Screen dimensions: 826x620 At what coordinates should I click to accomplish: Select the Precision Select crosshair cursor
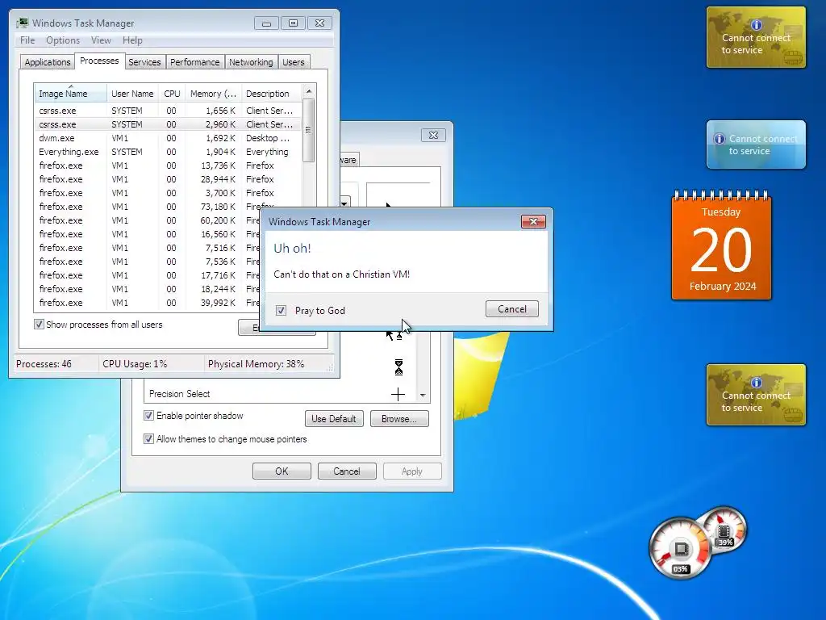pos(398,394)
